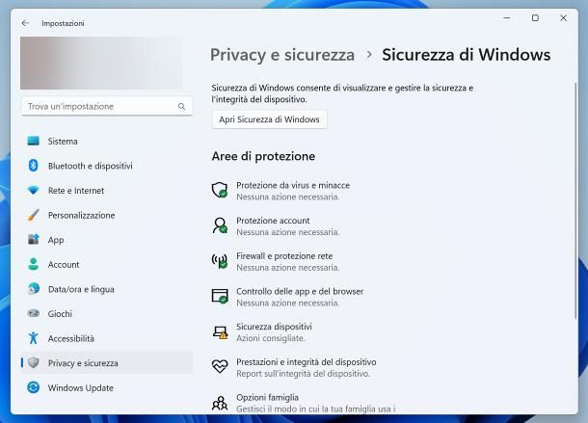Click the Aree di protezione heading

point(263,156)
